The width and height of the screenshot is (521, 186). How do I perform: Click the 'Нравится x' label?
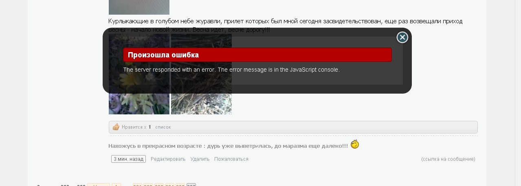134,127
